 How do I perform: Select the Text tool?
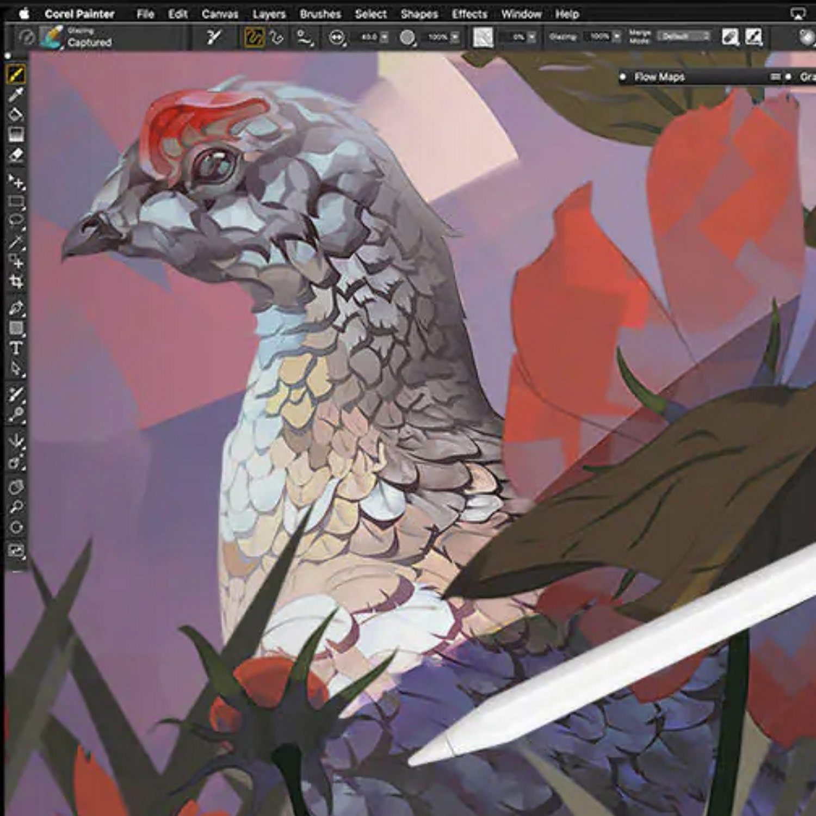tap(16, 348)
